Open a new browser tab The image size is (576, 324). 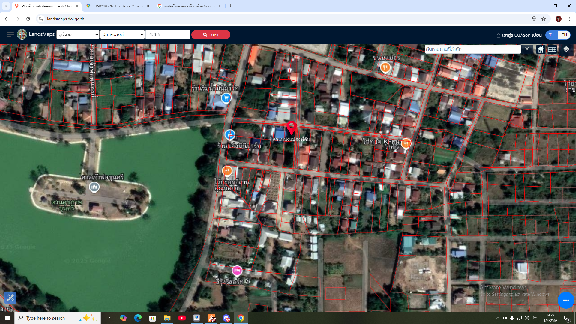(x=230, y=6)
